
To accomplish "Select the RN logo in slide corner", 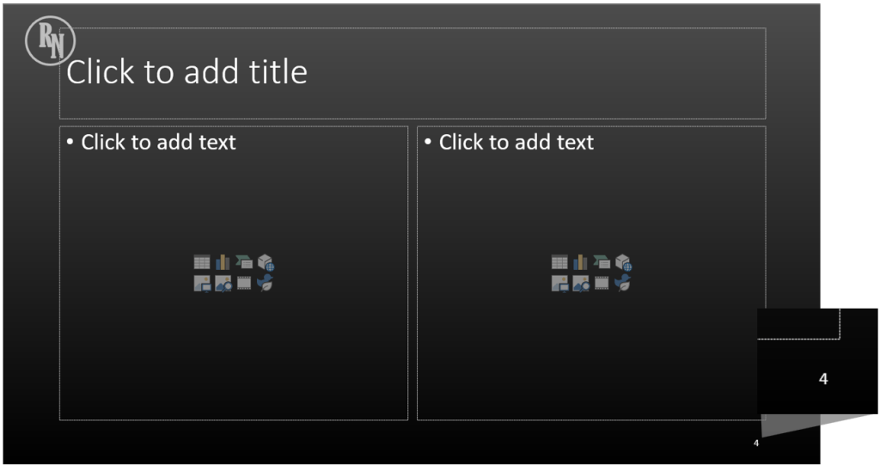I will coord(50,41).
